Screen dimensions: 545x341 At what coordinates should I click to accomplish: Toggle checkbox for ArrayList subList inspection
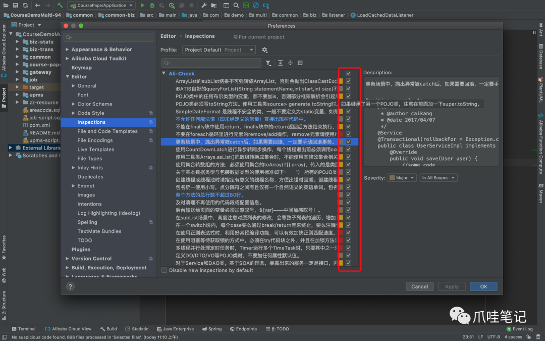[x=348, y=81]
